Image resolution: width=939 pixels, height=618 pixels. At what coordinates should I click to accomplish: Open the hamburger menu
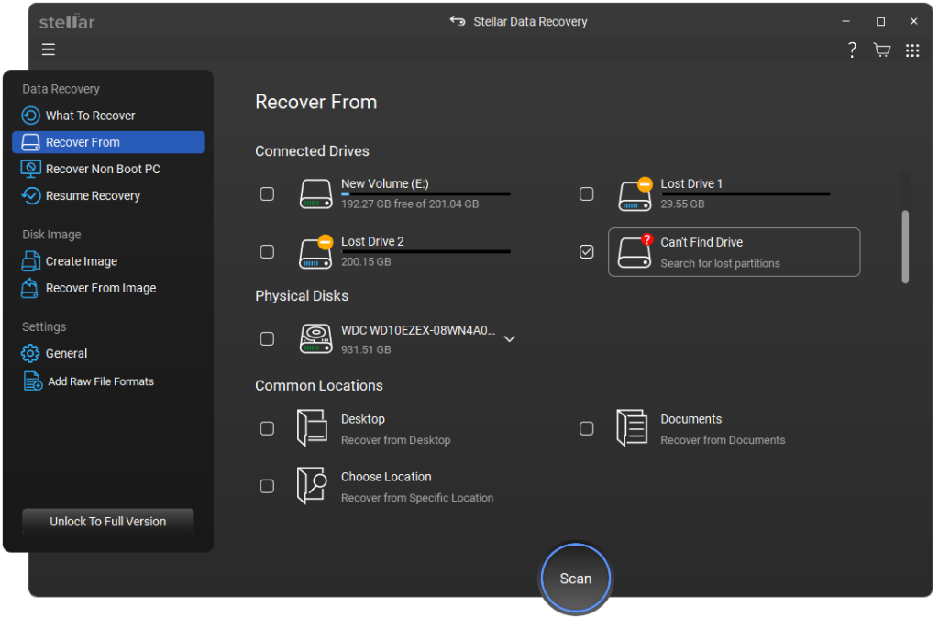pyautogui.click(x=49, y=50)
